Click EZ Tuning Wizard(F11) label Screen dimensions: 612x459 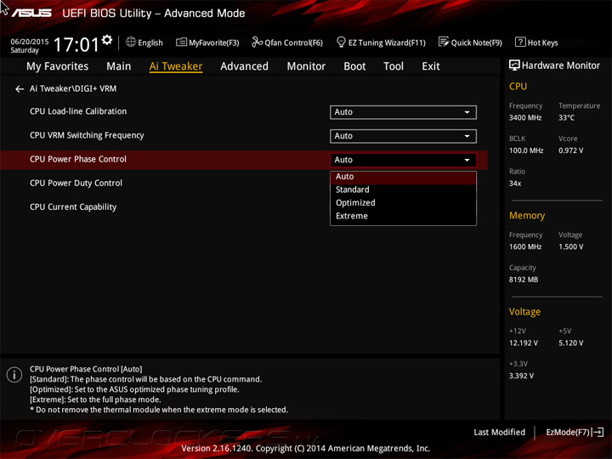[x=387, y=42]
